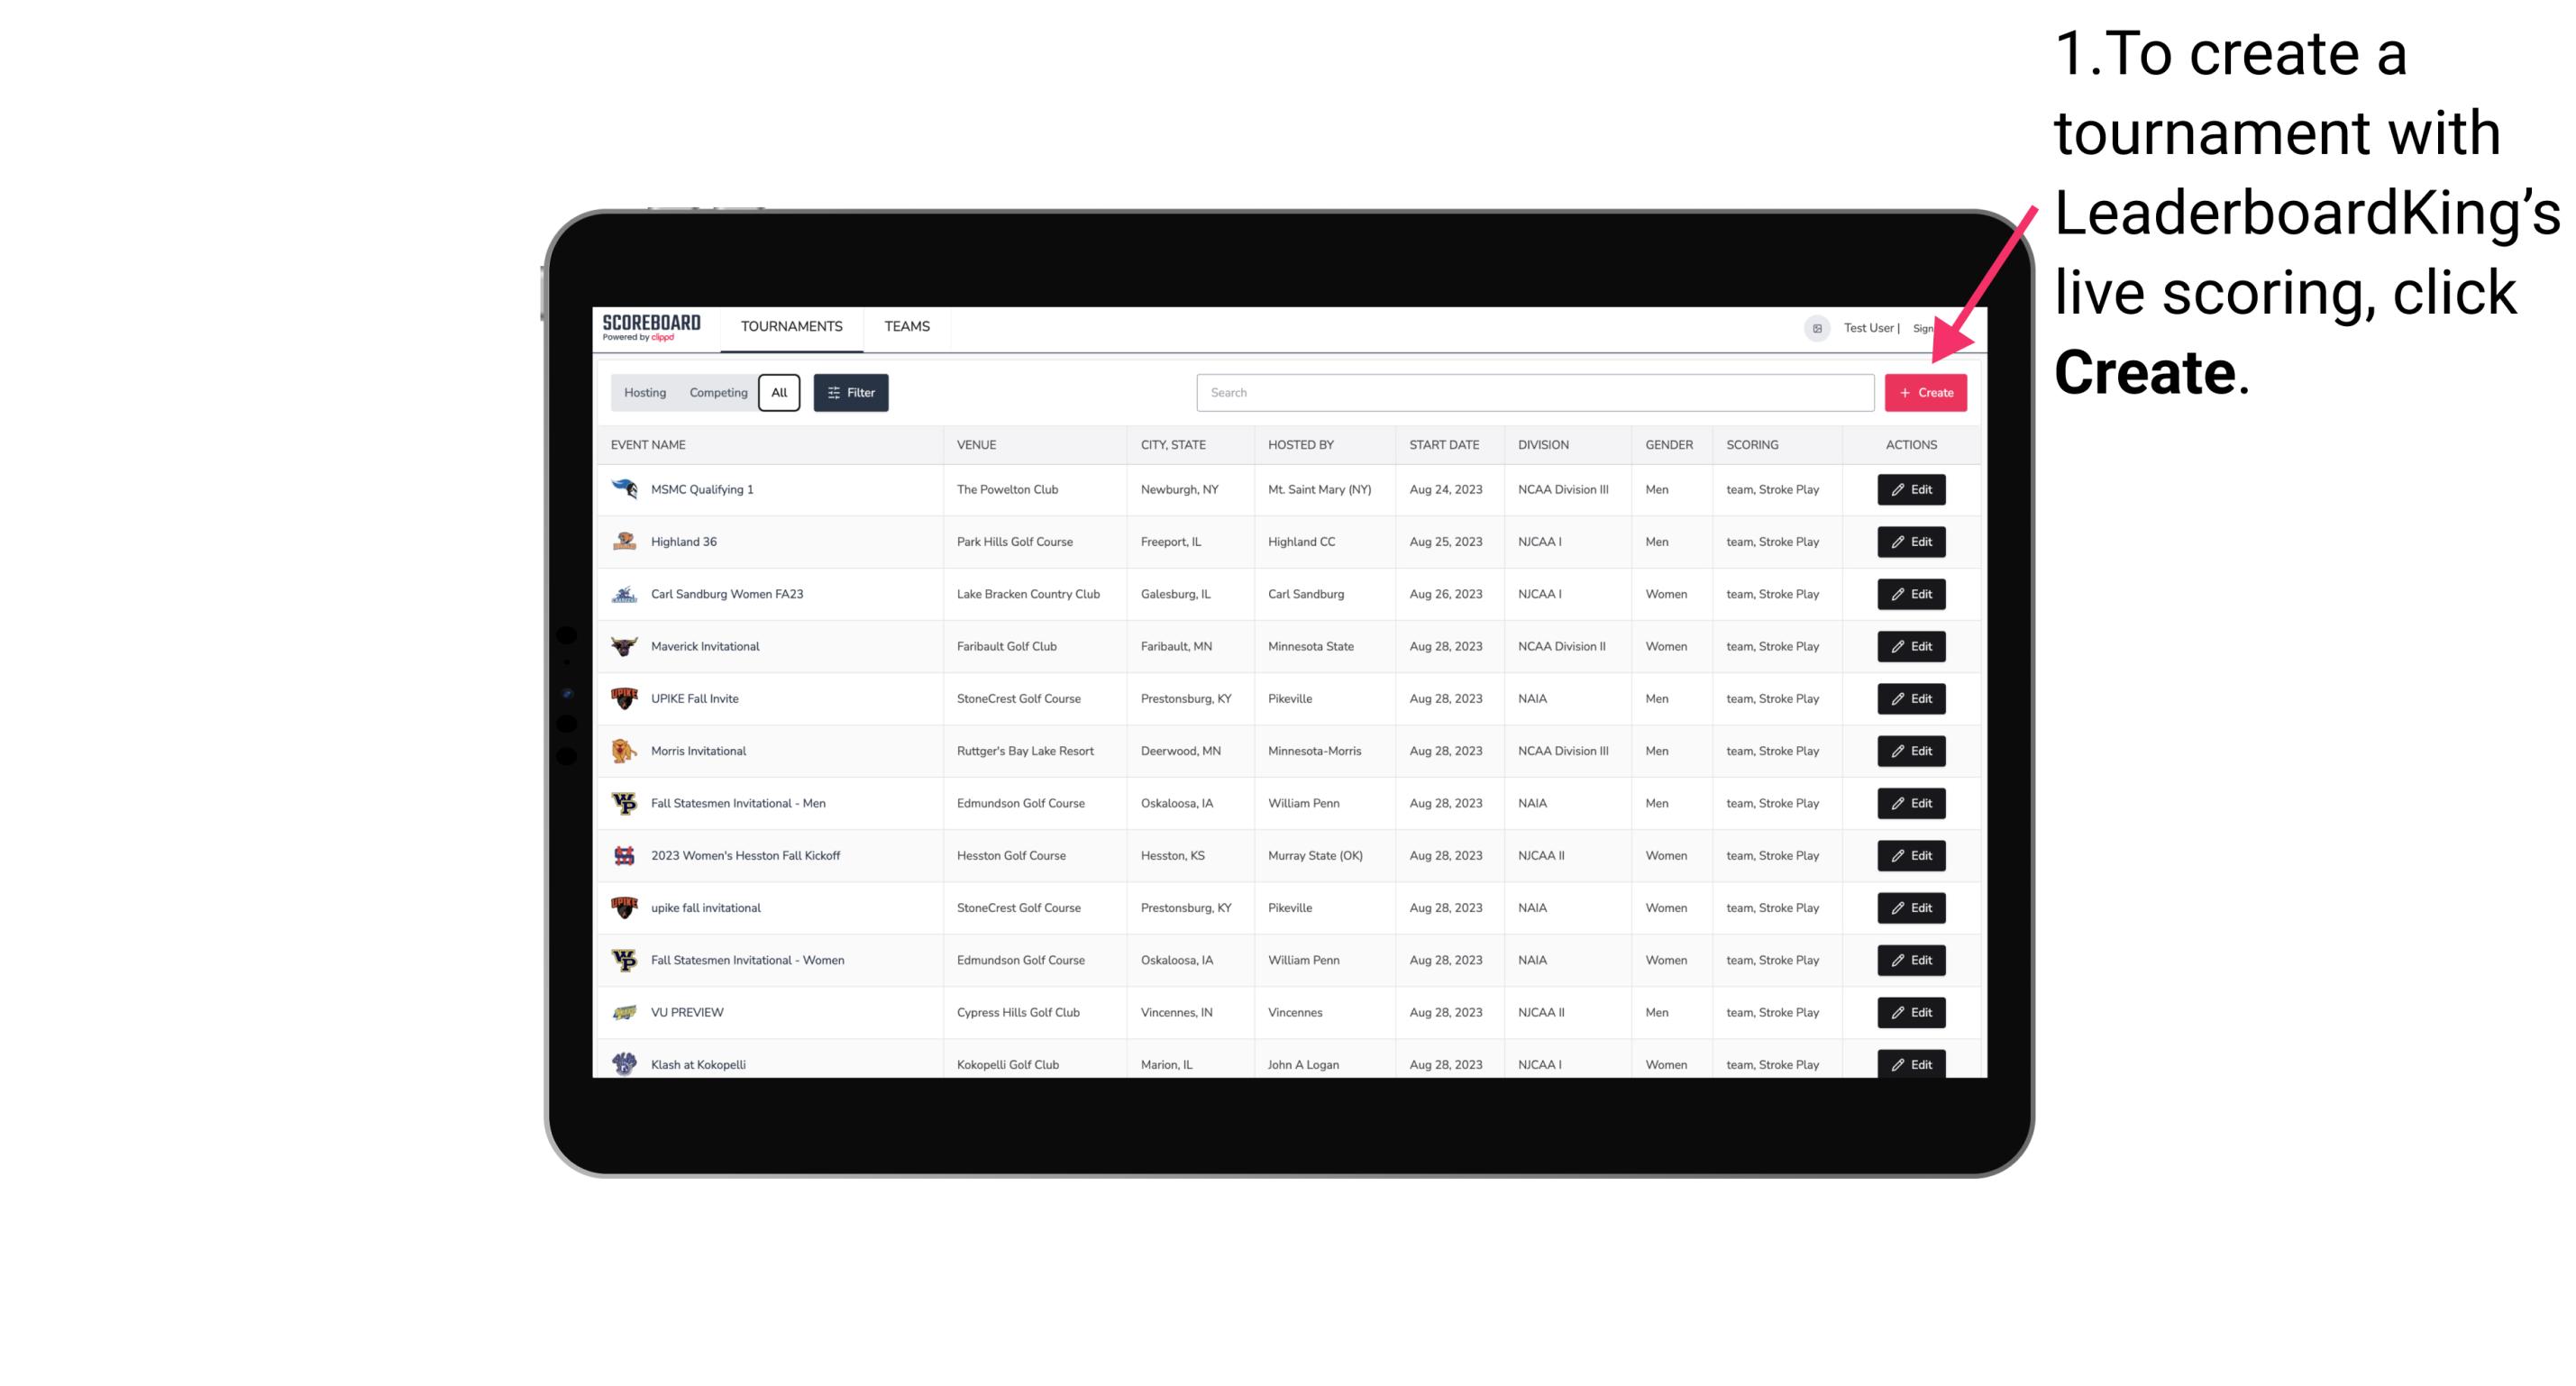
Task: Toggle the All filter tab
Action: coord(779,393)
